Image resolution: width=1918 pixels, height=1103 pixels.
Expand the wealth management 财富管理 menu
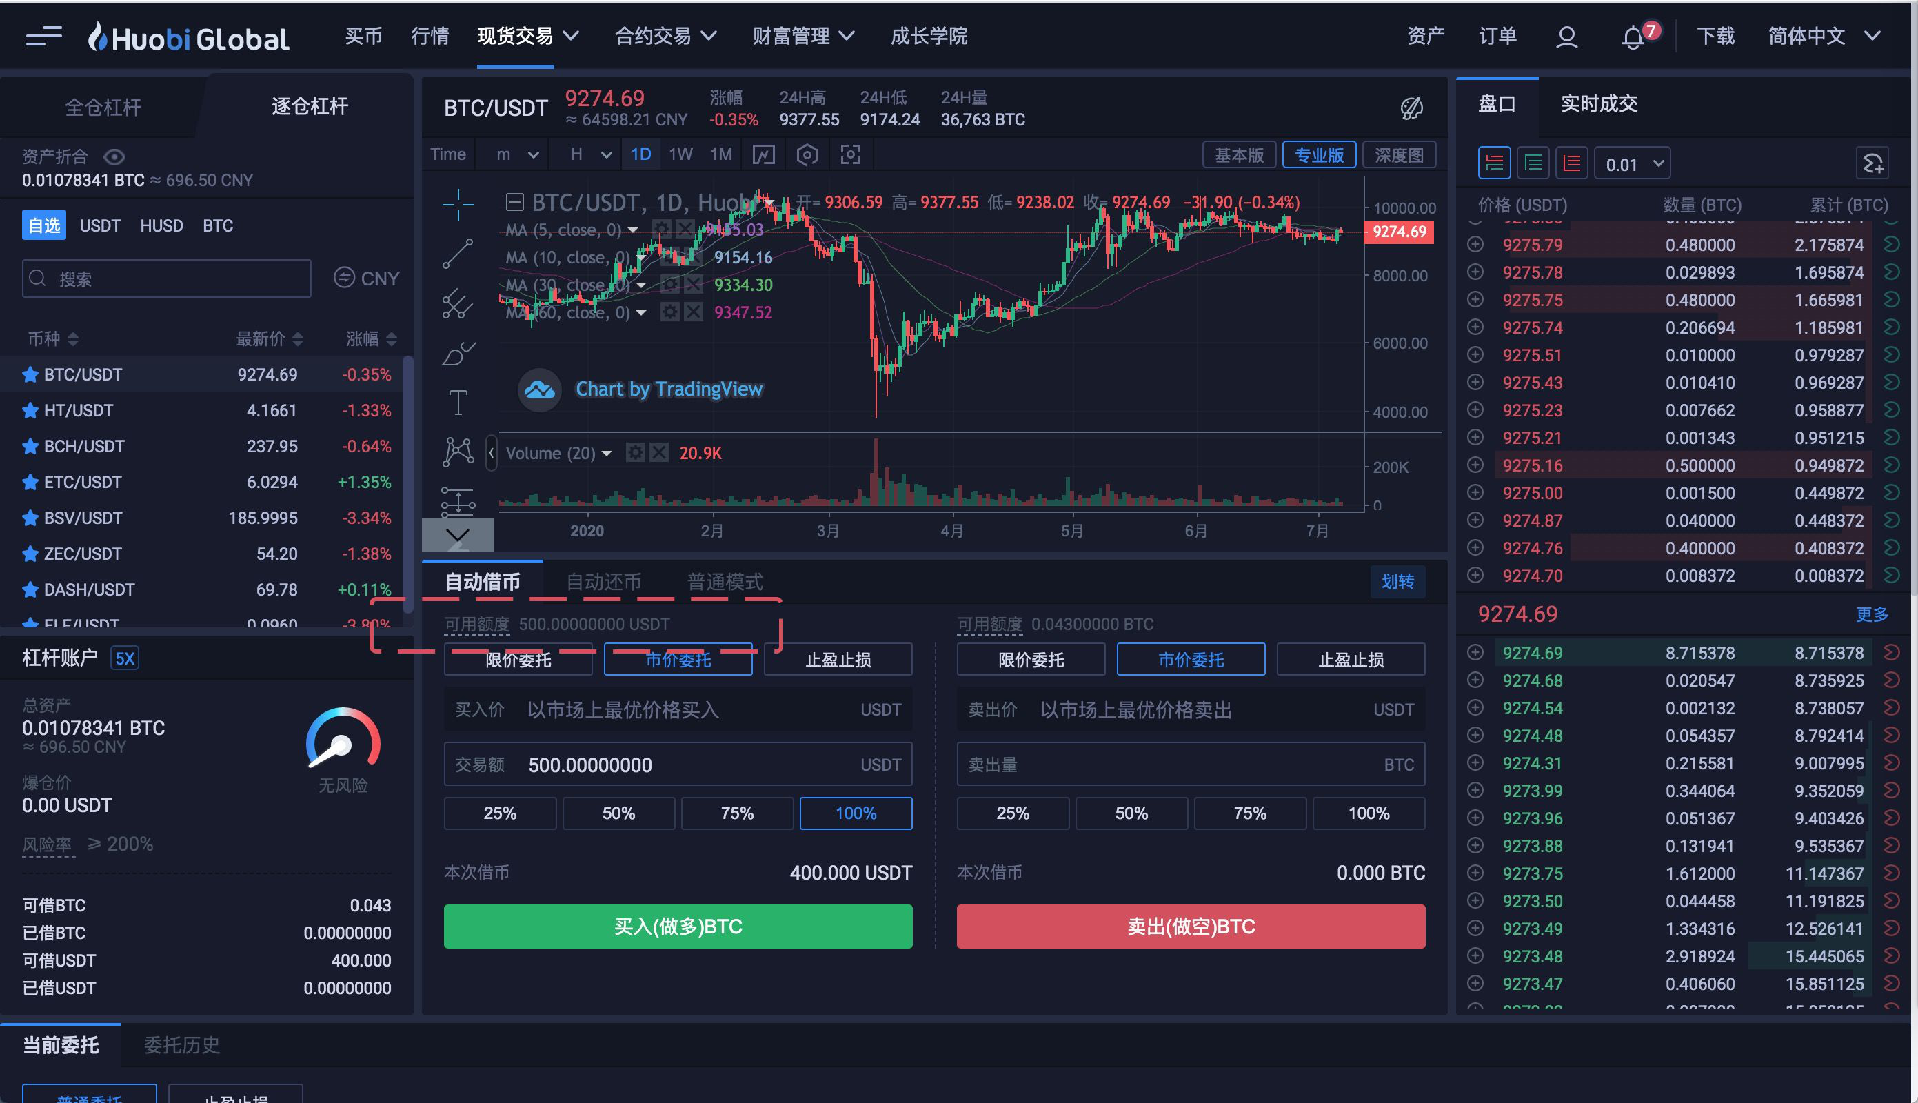pyautogui.click(x=804, y=36)
